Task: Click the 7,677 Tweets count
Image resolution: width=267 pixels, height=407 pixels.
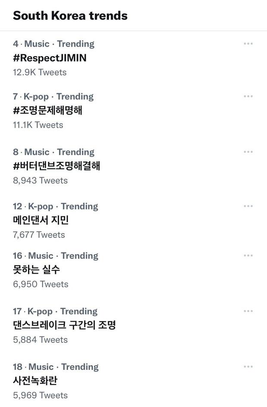Action: coord(39,235)
